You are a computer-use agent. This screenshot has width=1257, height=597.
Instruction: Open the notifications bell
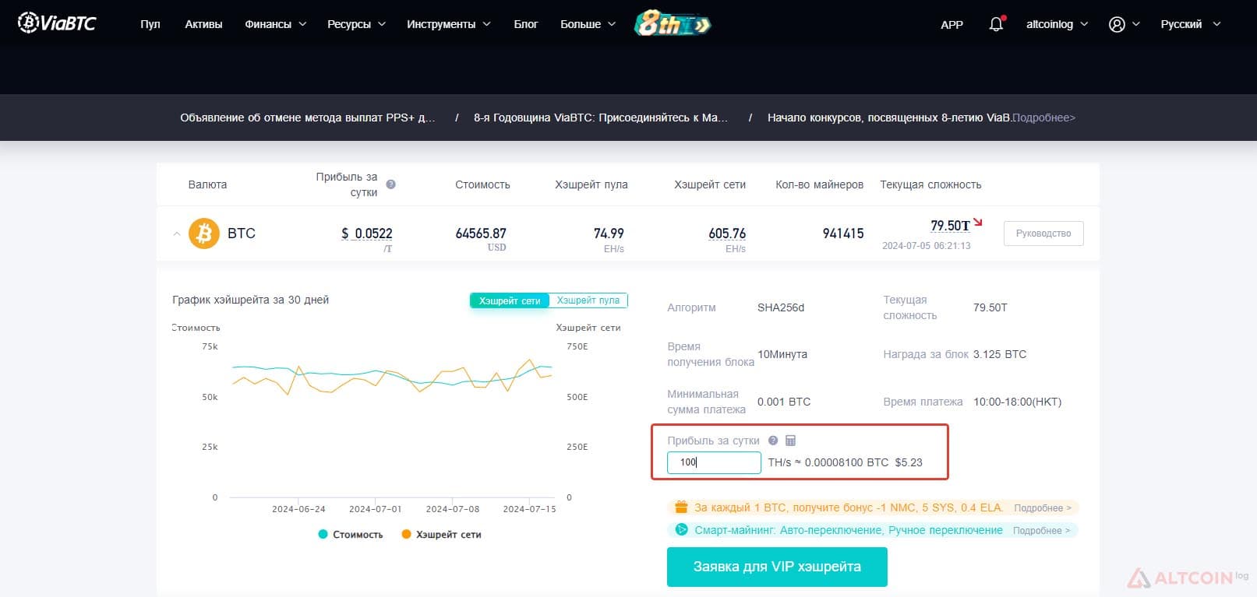996,24
